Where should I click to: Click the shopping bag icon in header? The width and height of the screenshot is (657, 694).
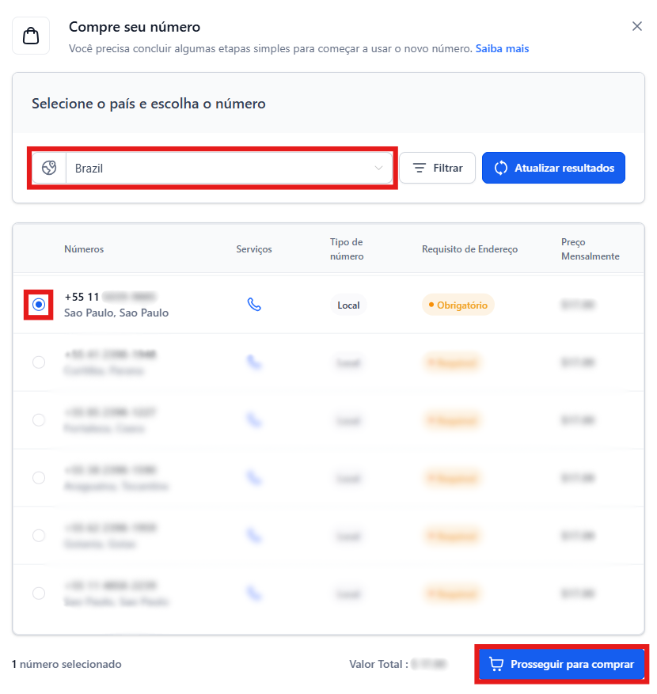[31, 36]
